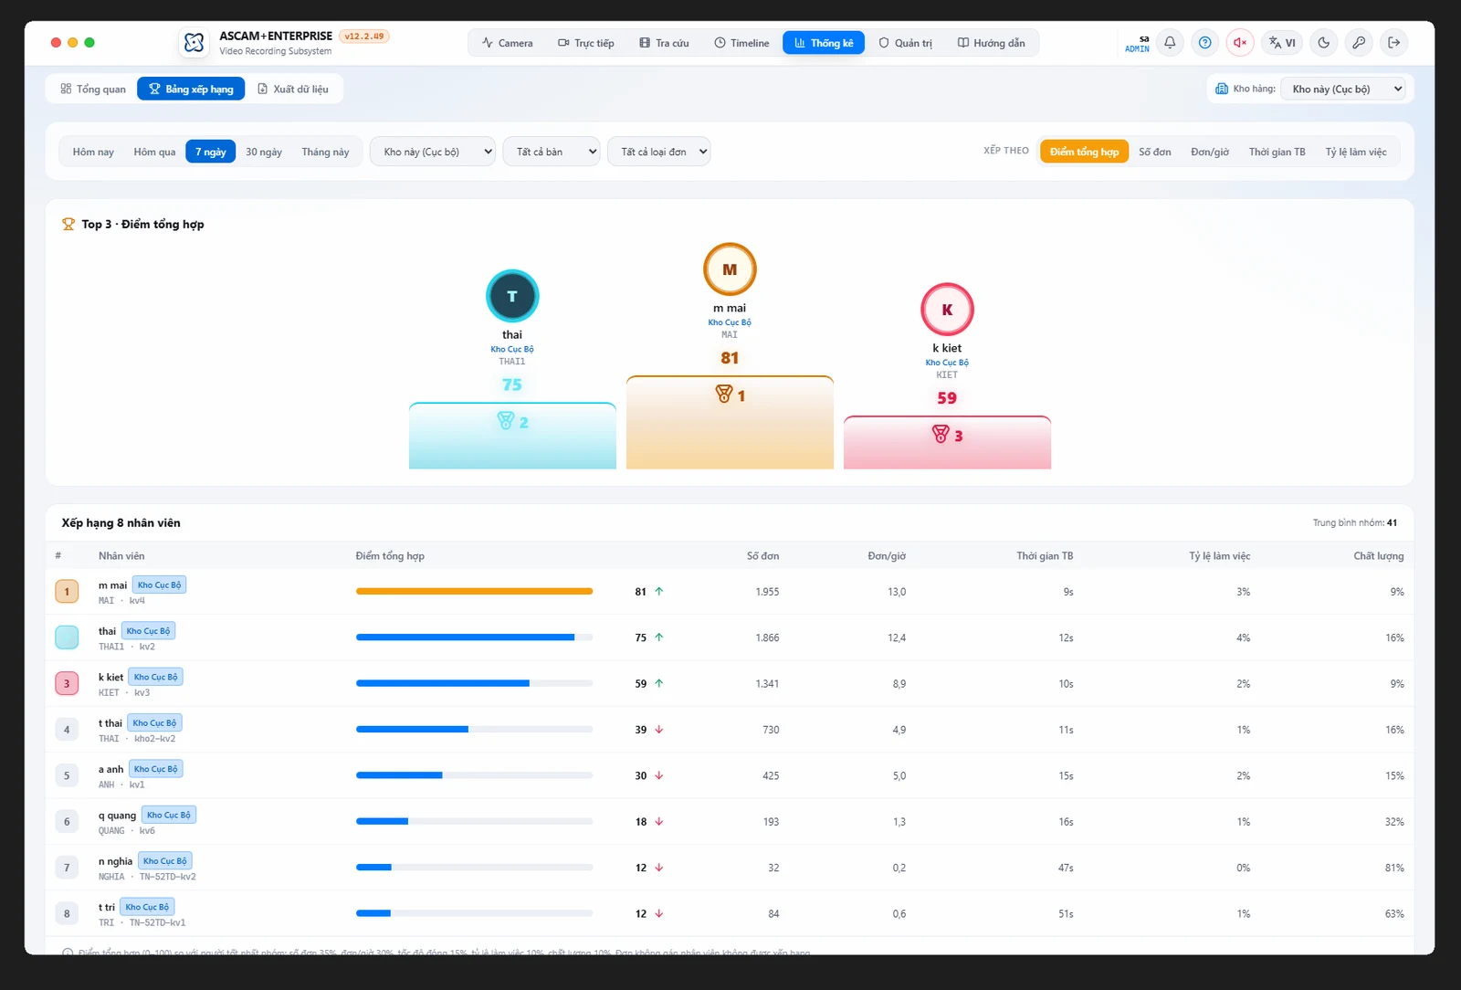Open Kho này (Cục bộ) filter dropdown
Screen dimensions: 1461x990
433,152
